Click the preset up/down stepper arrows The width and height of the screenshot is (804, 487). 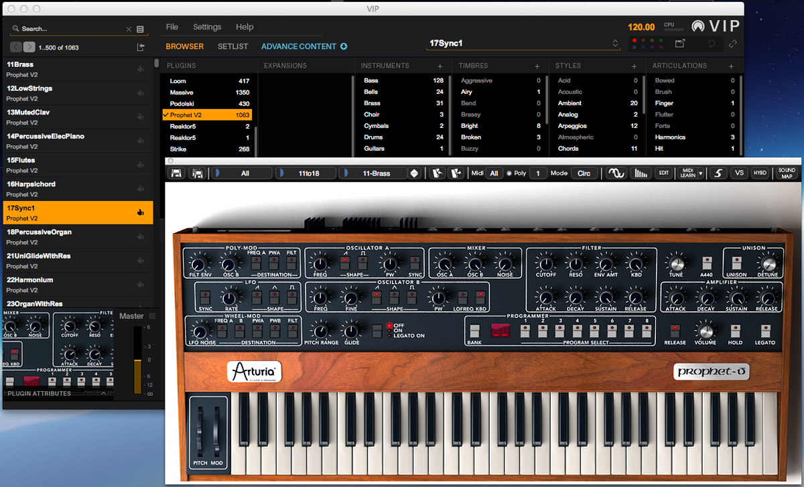415,173
